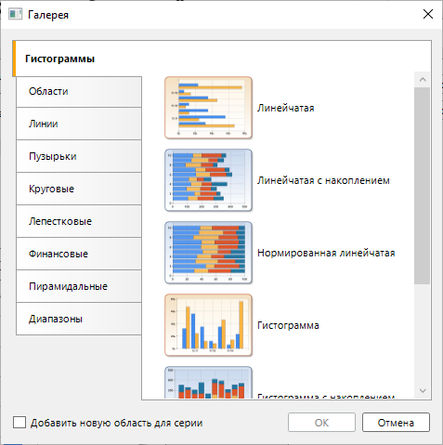Open the Пузырьки category
443x445 pixels.
coord(79,156)
